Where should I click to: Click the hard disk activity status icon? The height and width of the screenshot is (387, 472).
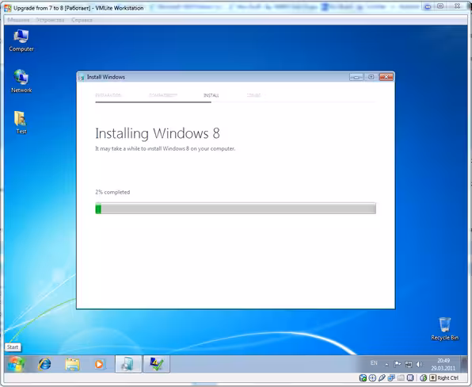tap(363, 377)
